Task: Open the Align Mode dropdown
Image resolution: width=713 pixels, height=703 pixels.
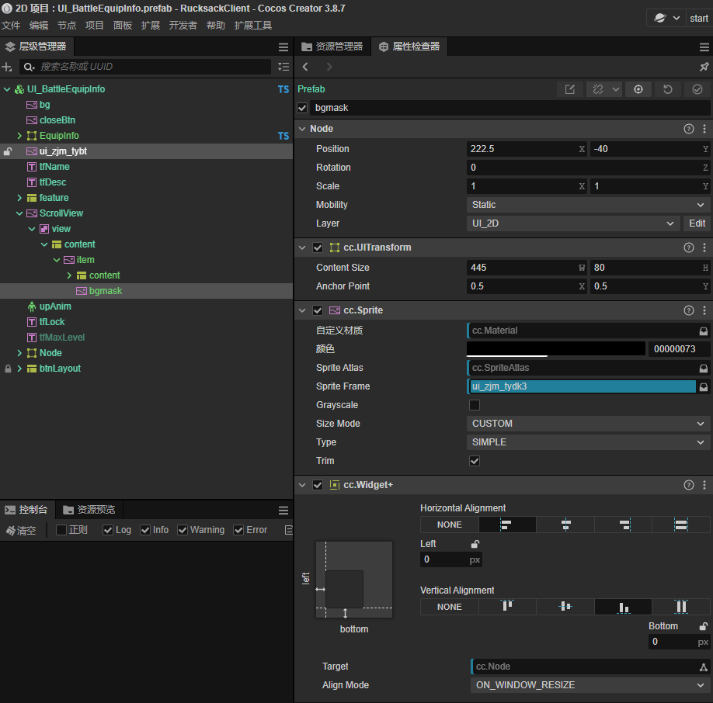Action: pos(588,685)
